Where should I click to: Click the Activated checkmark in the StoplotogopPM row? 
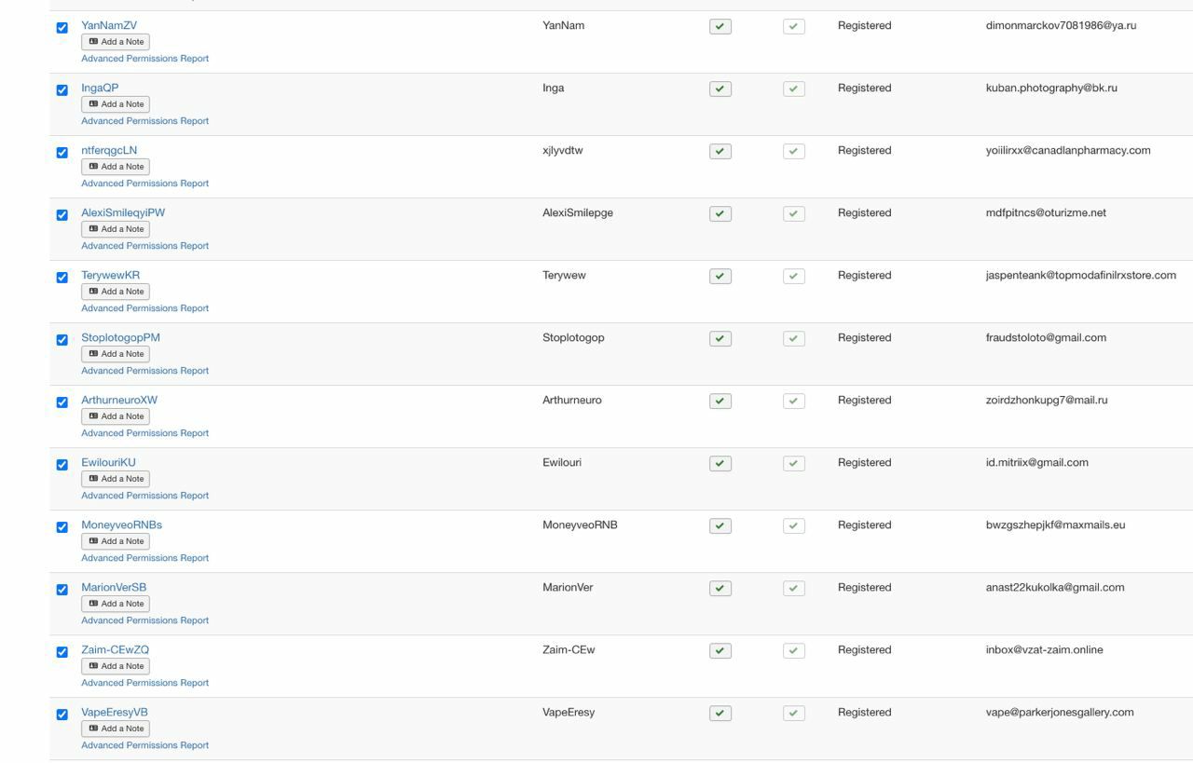click(x=793, y=339)
